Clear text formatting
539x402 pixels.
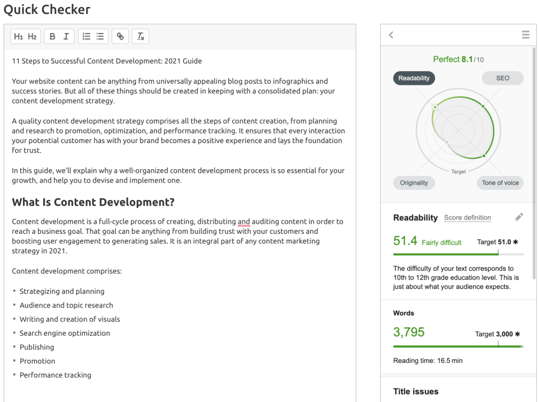pos(140,36)
